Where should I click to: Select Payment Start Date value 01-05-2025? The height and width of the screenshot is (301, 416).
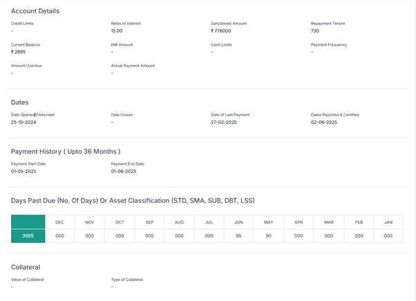click(24, 172)
